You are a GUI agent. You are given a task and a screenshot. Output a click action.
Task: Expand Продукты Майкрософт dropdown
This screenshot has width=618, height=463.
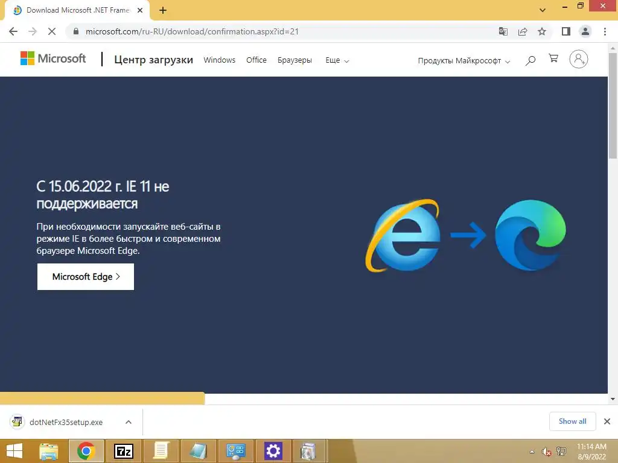click(x=464, y=61)
